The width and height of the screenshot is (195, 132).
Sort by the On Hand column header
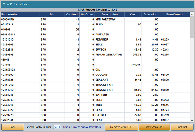72,14
